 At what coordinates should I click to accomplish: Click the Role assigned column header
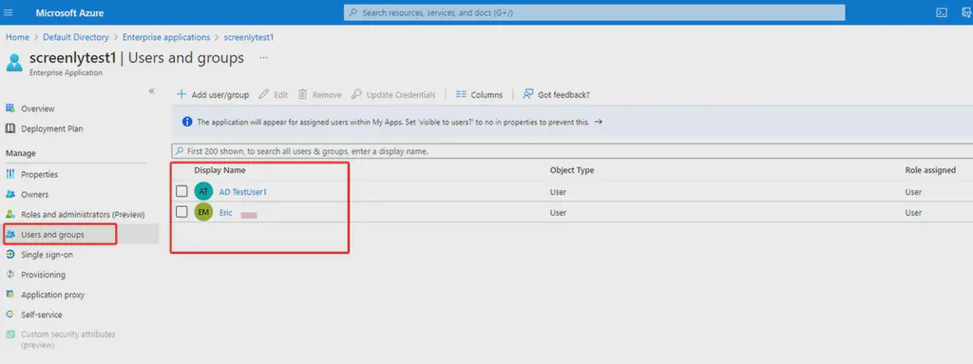[930, 170]
